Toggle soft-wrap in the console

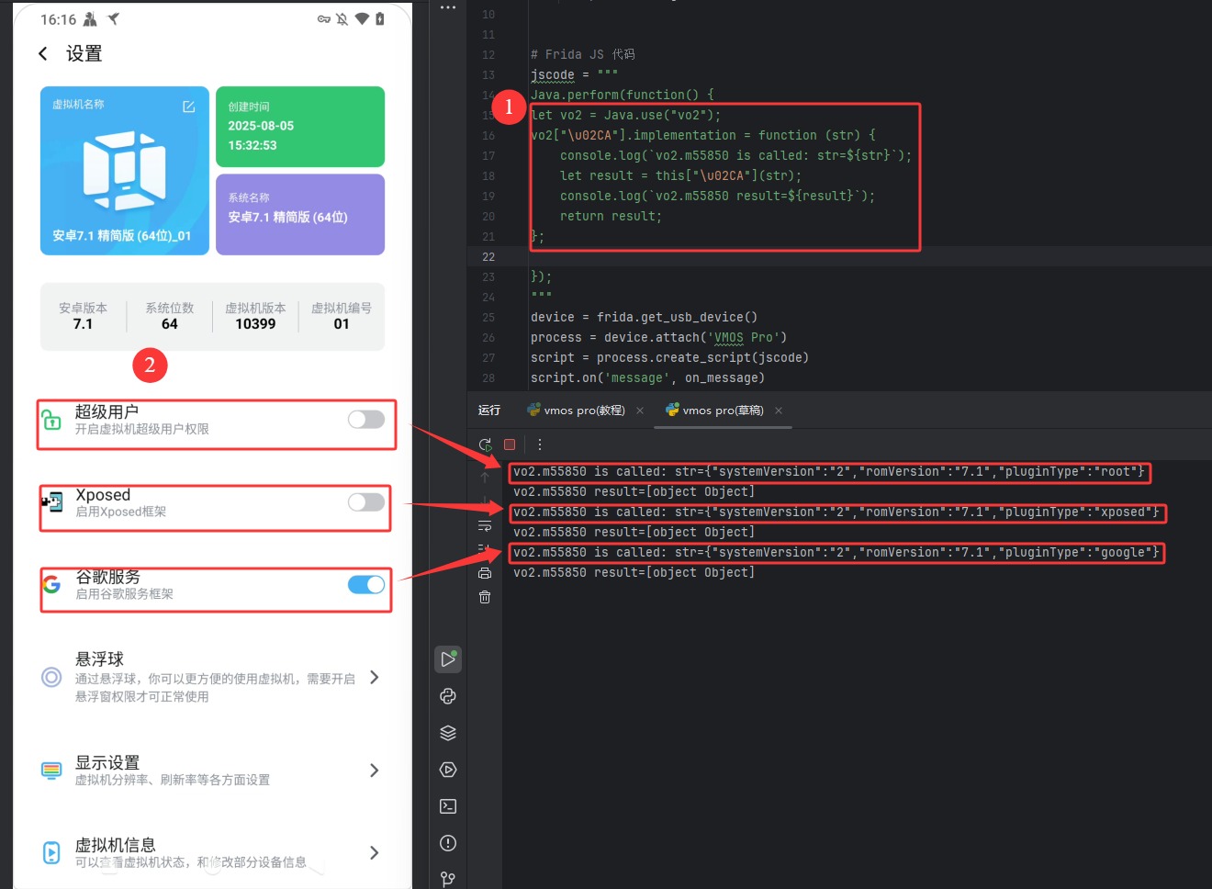[x=485, y=526]
